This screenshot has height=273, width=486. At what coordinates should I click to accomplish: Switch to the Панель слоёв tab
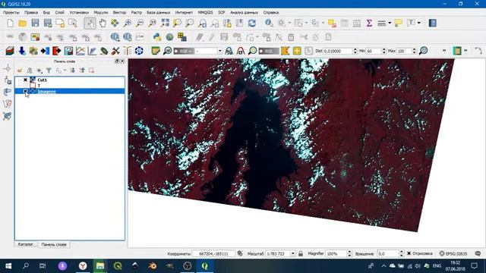(54, 244)
